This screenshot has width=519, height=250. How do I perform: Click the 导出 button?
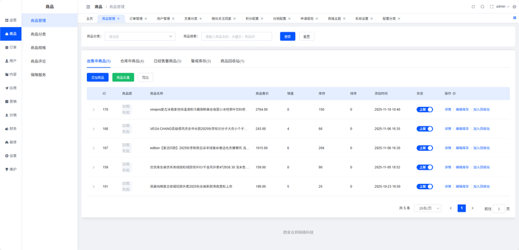(145, 77)
